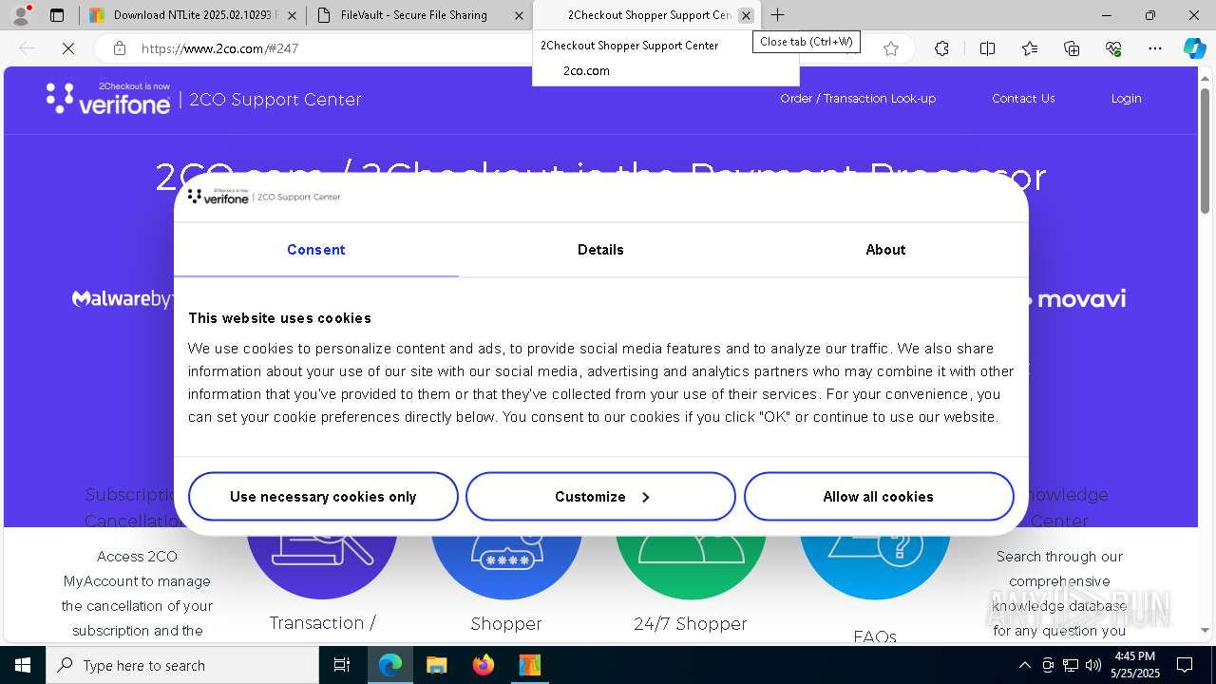Close the Download NTLite tab
The height and width of the screenshot is (684, 1216).
[292, 15]
